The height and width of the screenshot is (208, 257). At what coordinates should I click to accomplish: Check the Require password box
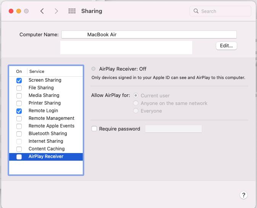[94, 129]
